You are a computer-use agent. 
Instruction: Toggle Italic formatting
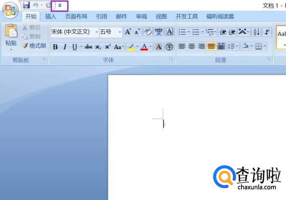pyautogui.click(x=65, y=47)
